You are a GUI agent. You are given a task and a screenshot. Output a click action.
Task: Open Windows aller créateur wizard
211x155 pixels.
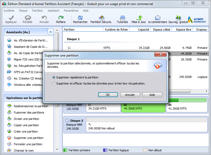25,85
